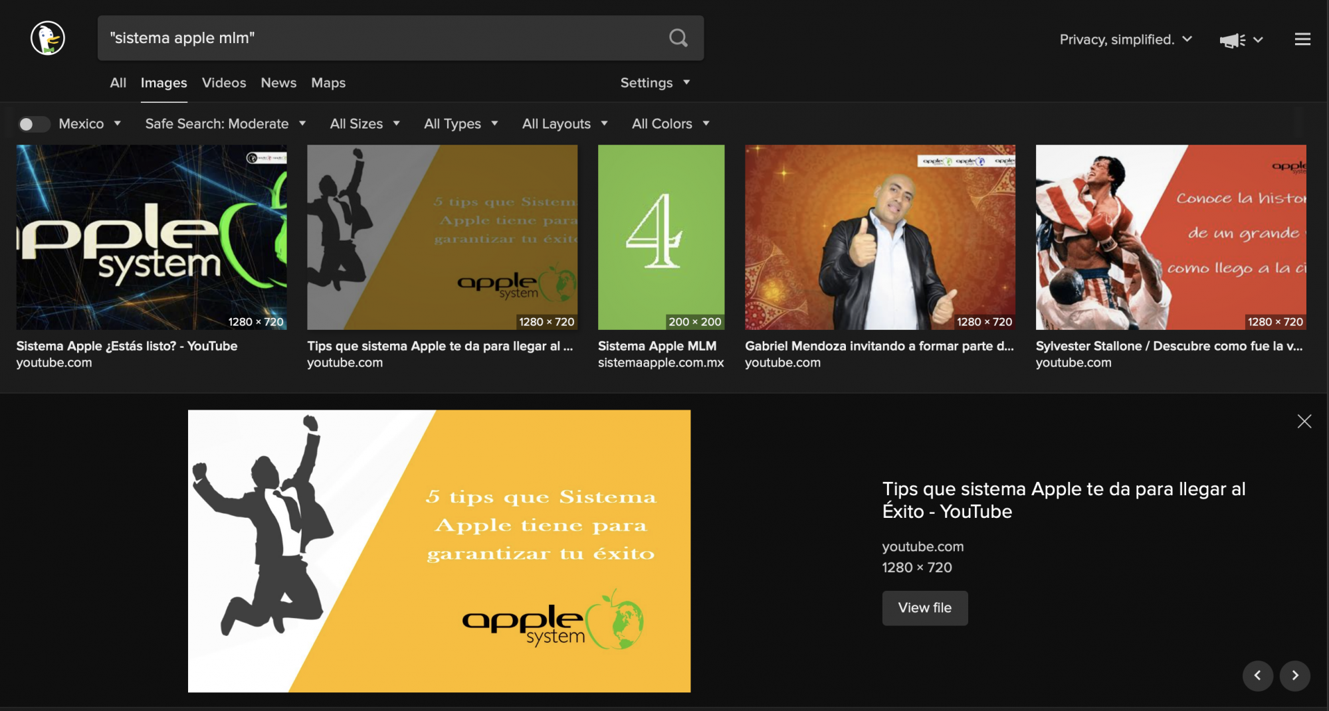
Task: Click the large yellow preview image
Action: (439, 551)
